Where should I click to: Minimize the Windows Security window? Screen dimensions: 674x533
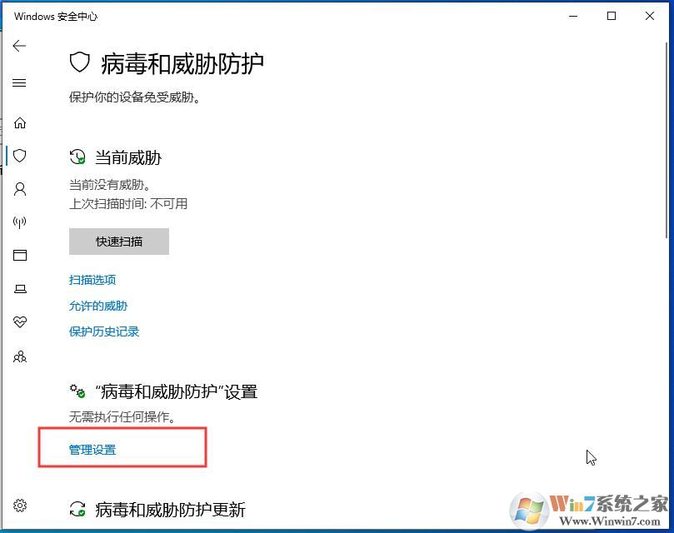573,16
